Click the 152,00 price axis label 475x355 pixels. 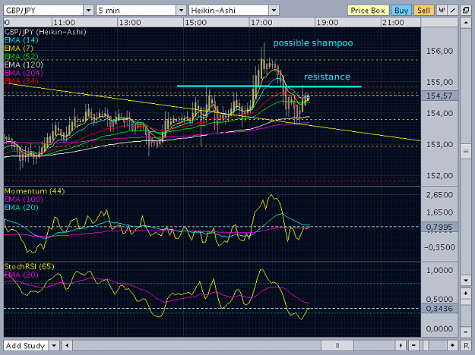[x=439, y=176]
